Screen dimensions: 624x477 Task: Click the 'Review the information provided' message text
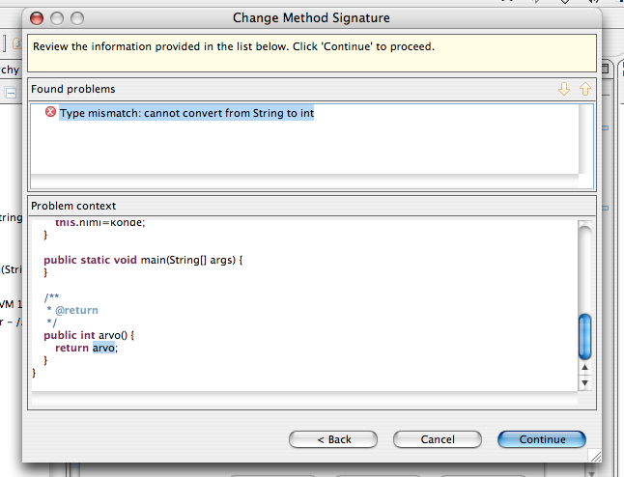234,46
